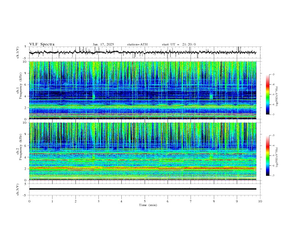This screenshot has height=226, width=293.
Task: Click inside the ch.2 spectrogram panel
Action: click(x=143, y=151)
